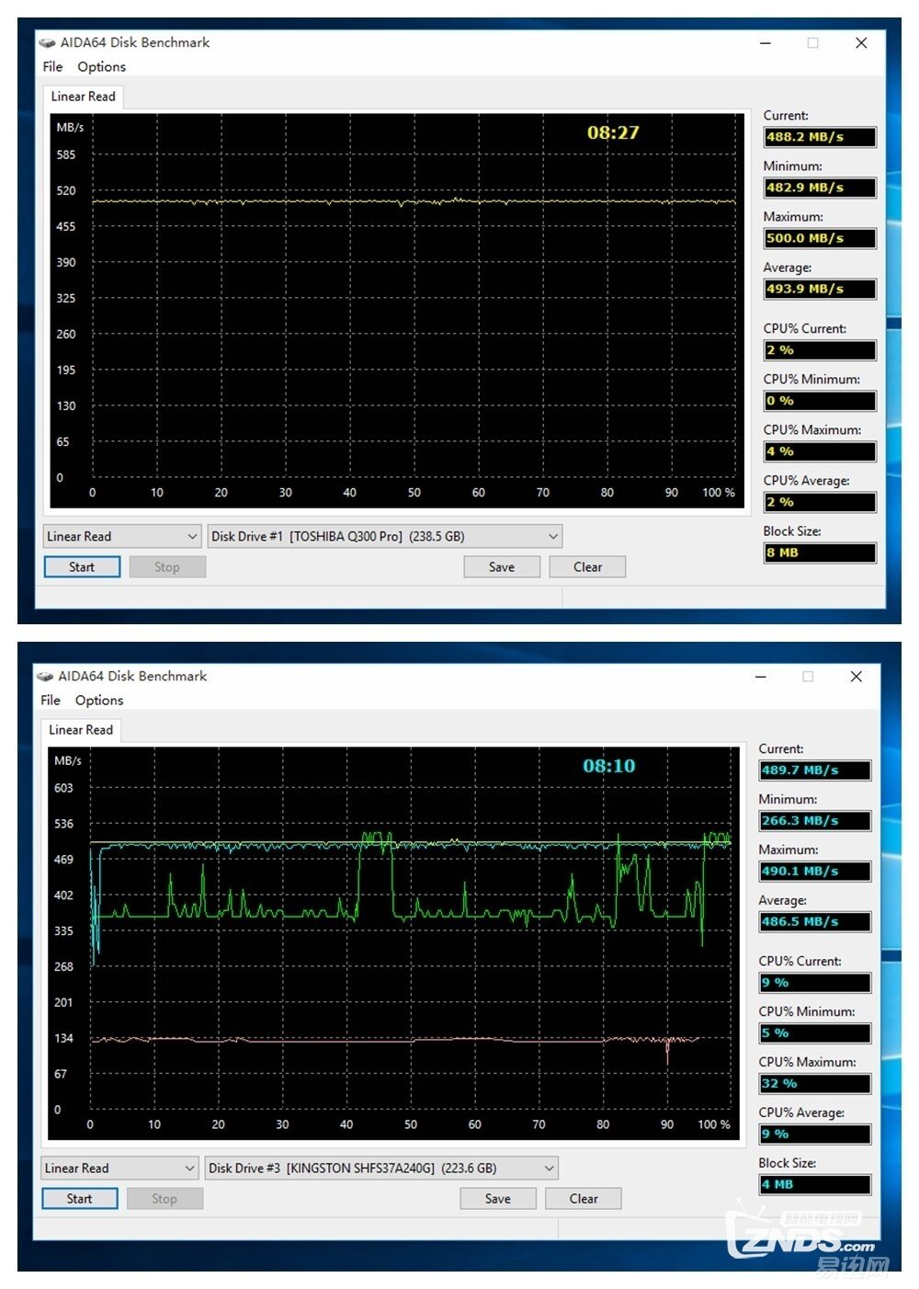Click AIDA64 disk icon in bottom title bar
This screenshot has width=919, height=1289.
(45, 676)
